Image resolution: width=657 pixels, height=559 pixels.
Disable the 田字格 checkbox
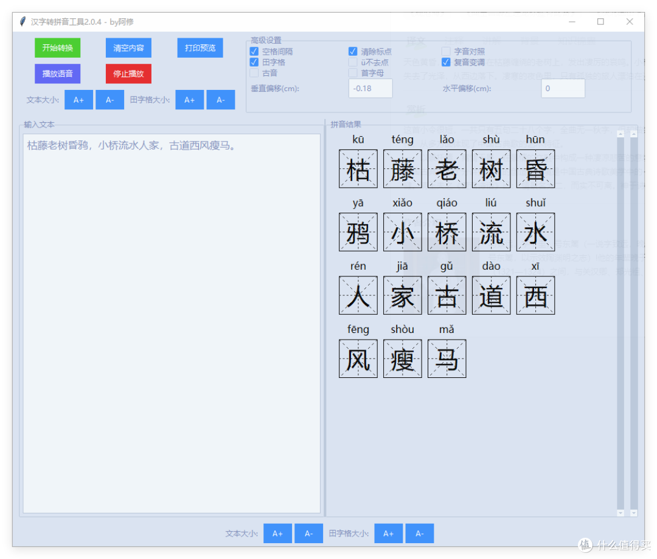[254, 63]
